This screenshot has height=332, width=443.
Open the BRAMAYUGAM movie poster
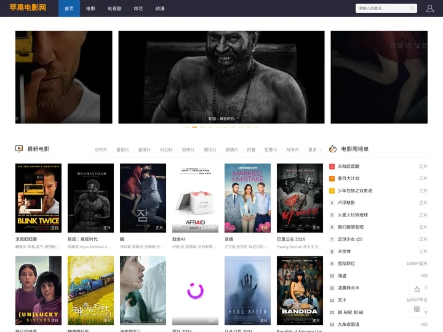coord(90,198)
